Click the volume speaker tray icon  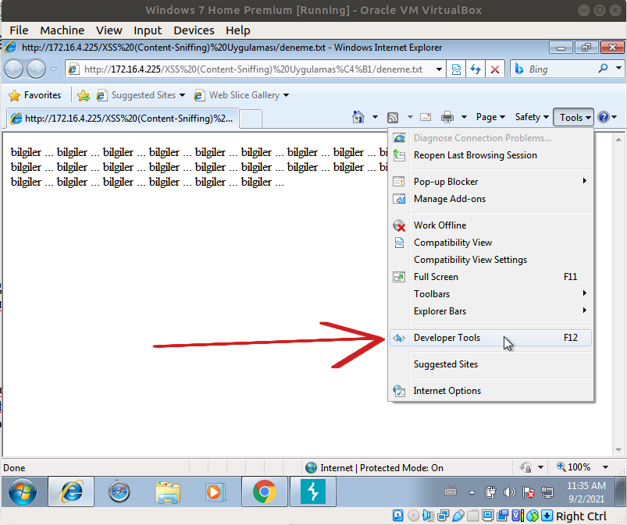tap(509, 492)
